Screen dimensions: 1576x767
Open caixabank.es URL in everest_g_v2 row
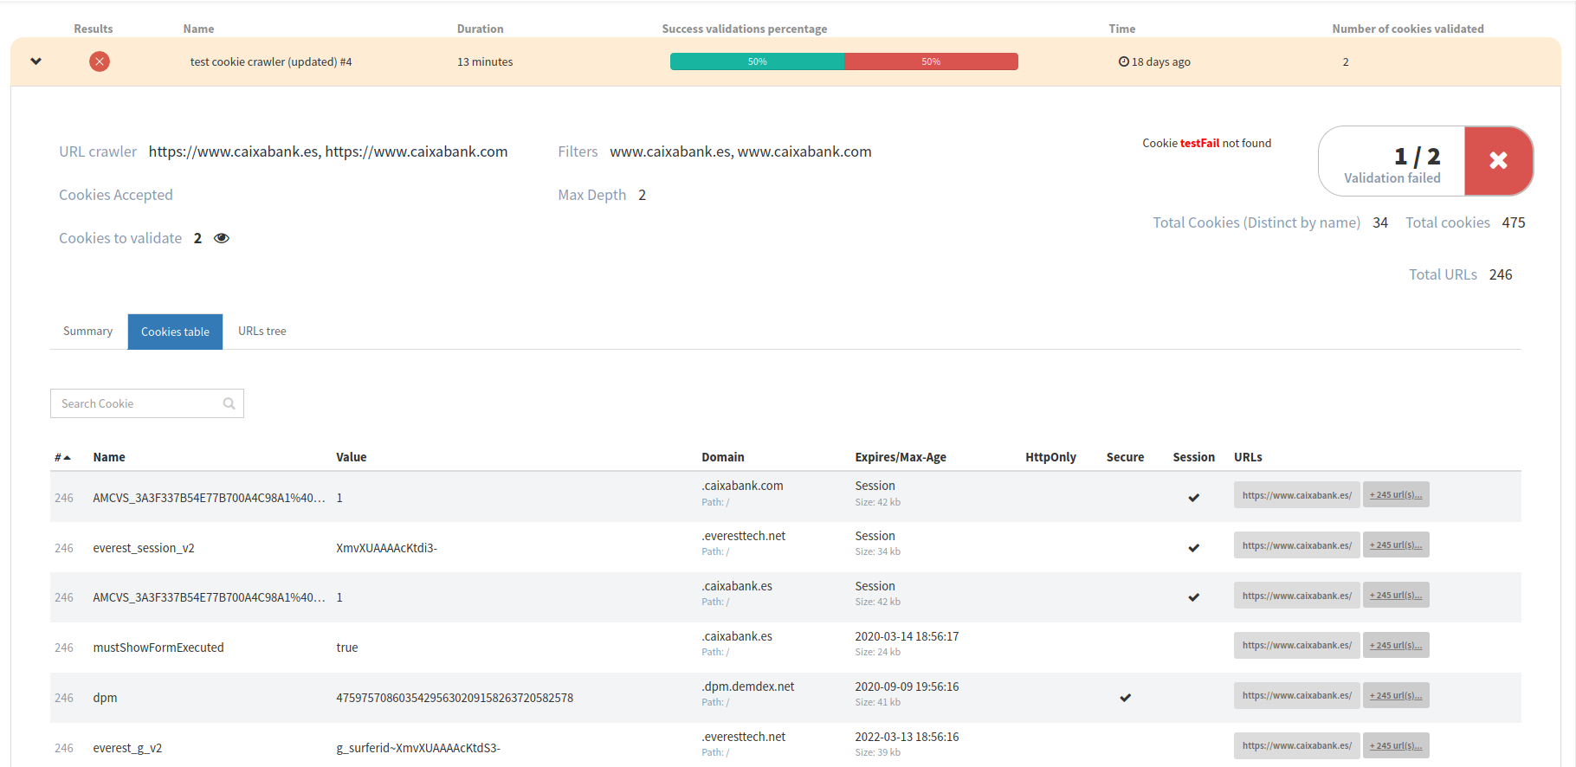pyautogui.click(x=1297, y=745)
